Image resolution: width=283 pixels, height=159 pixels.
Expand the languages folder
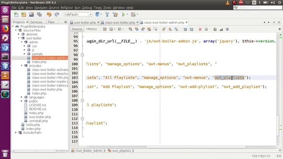pos(22,97)
